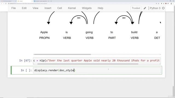Click the browser zoom magnifier icon

pos(156,4)
